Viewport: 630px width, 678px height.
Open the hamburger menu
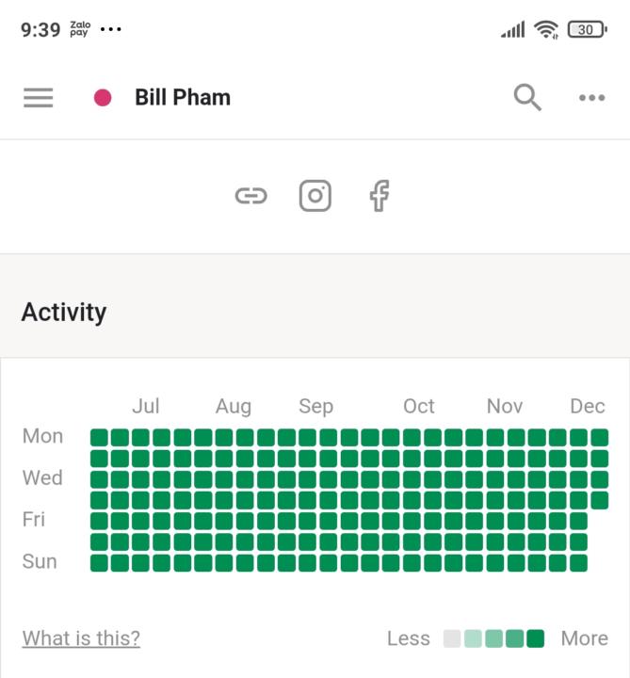coord(38,97)
